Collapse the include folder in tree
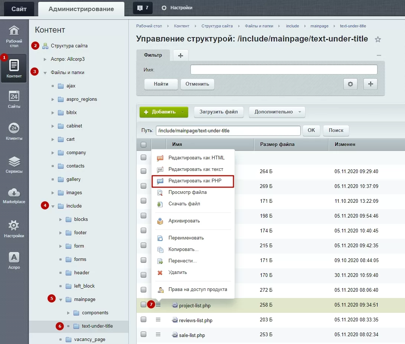This screenshot has width=405, height=344. [53, 206]
